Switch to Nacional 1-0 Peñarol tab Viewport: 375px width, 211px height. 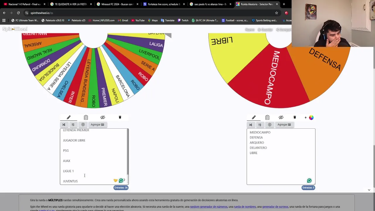coord(25,4)
